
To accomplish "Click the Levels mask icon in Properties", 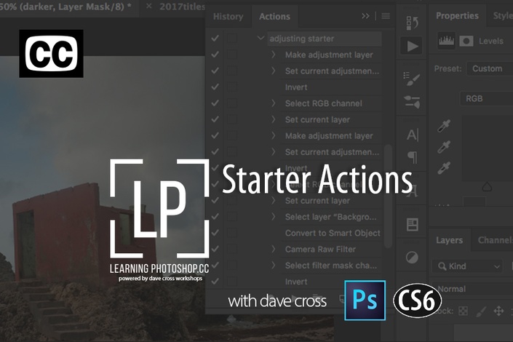I will pyautogui.click(x=466, y=41).
